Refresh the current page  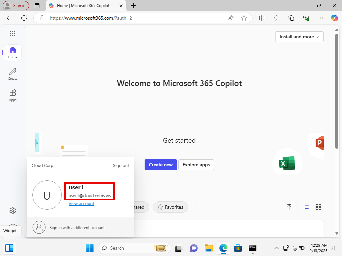pyautogui.click(x=24, y=18)
